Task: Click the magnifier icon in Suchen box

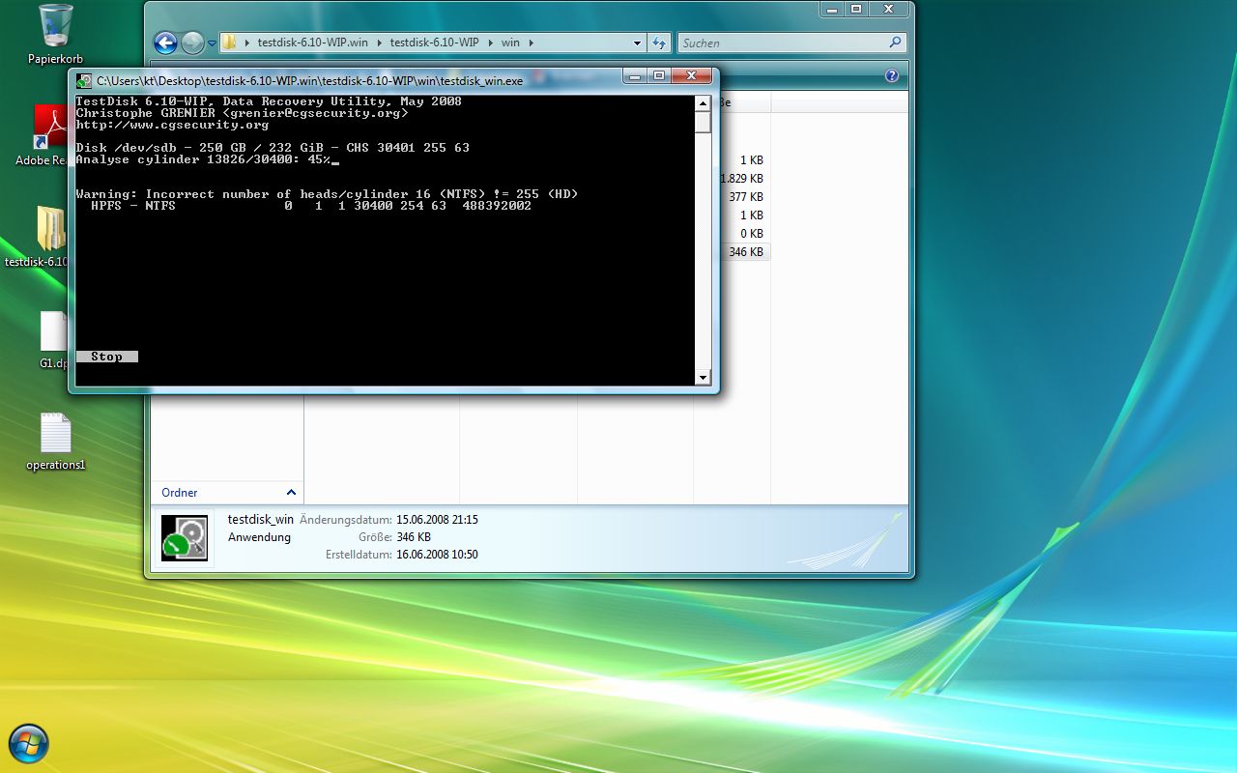Action: point(895,43)
